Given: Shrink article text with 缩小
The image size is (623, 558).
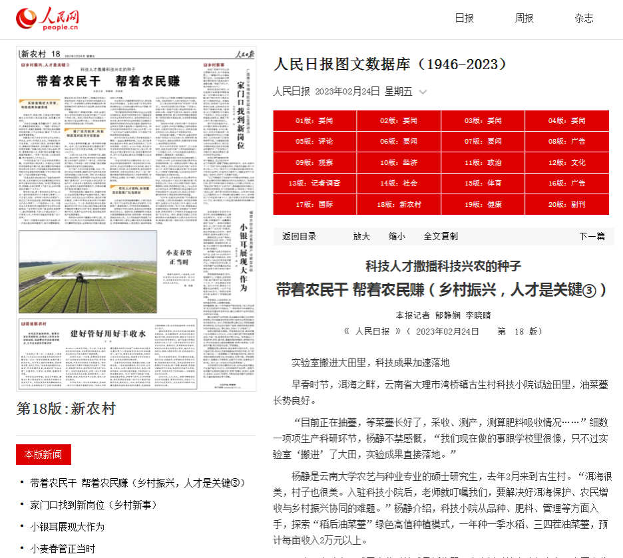Looking at the screenshot, I should click(x=397, y=236).
